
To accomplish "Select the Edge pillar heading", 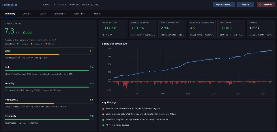I will (x=8, y=51).
